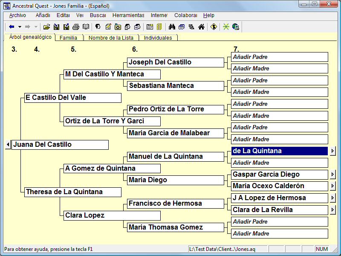
Task: Click the binoculars search icon
Action: pos(172,27)
